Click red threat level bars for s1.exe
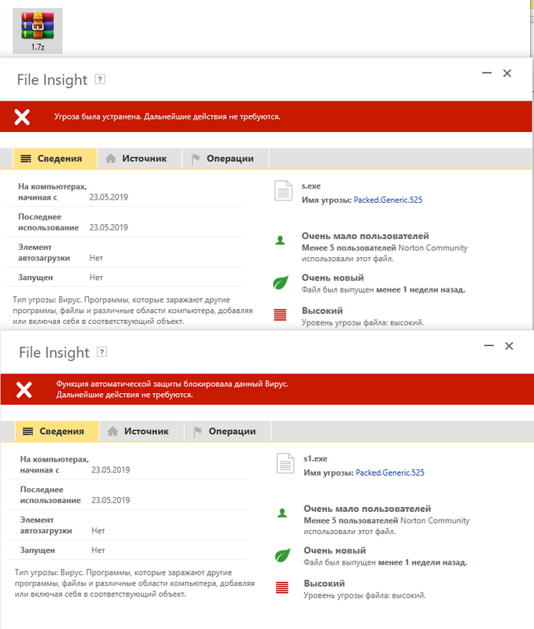Image resolution: width=534 pixels, height=629 pixels. pos(282,587)
